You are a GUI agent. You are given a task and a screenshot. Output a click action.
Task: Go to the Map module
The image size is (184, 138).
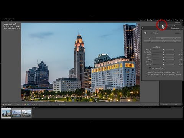point(156,20)
